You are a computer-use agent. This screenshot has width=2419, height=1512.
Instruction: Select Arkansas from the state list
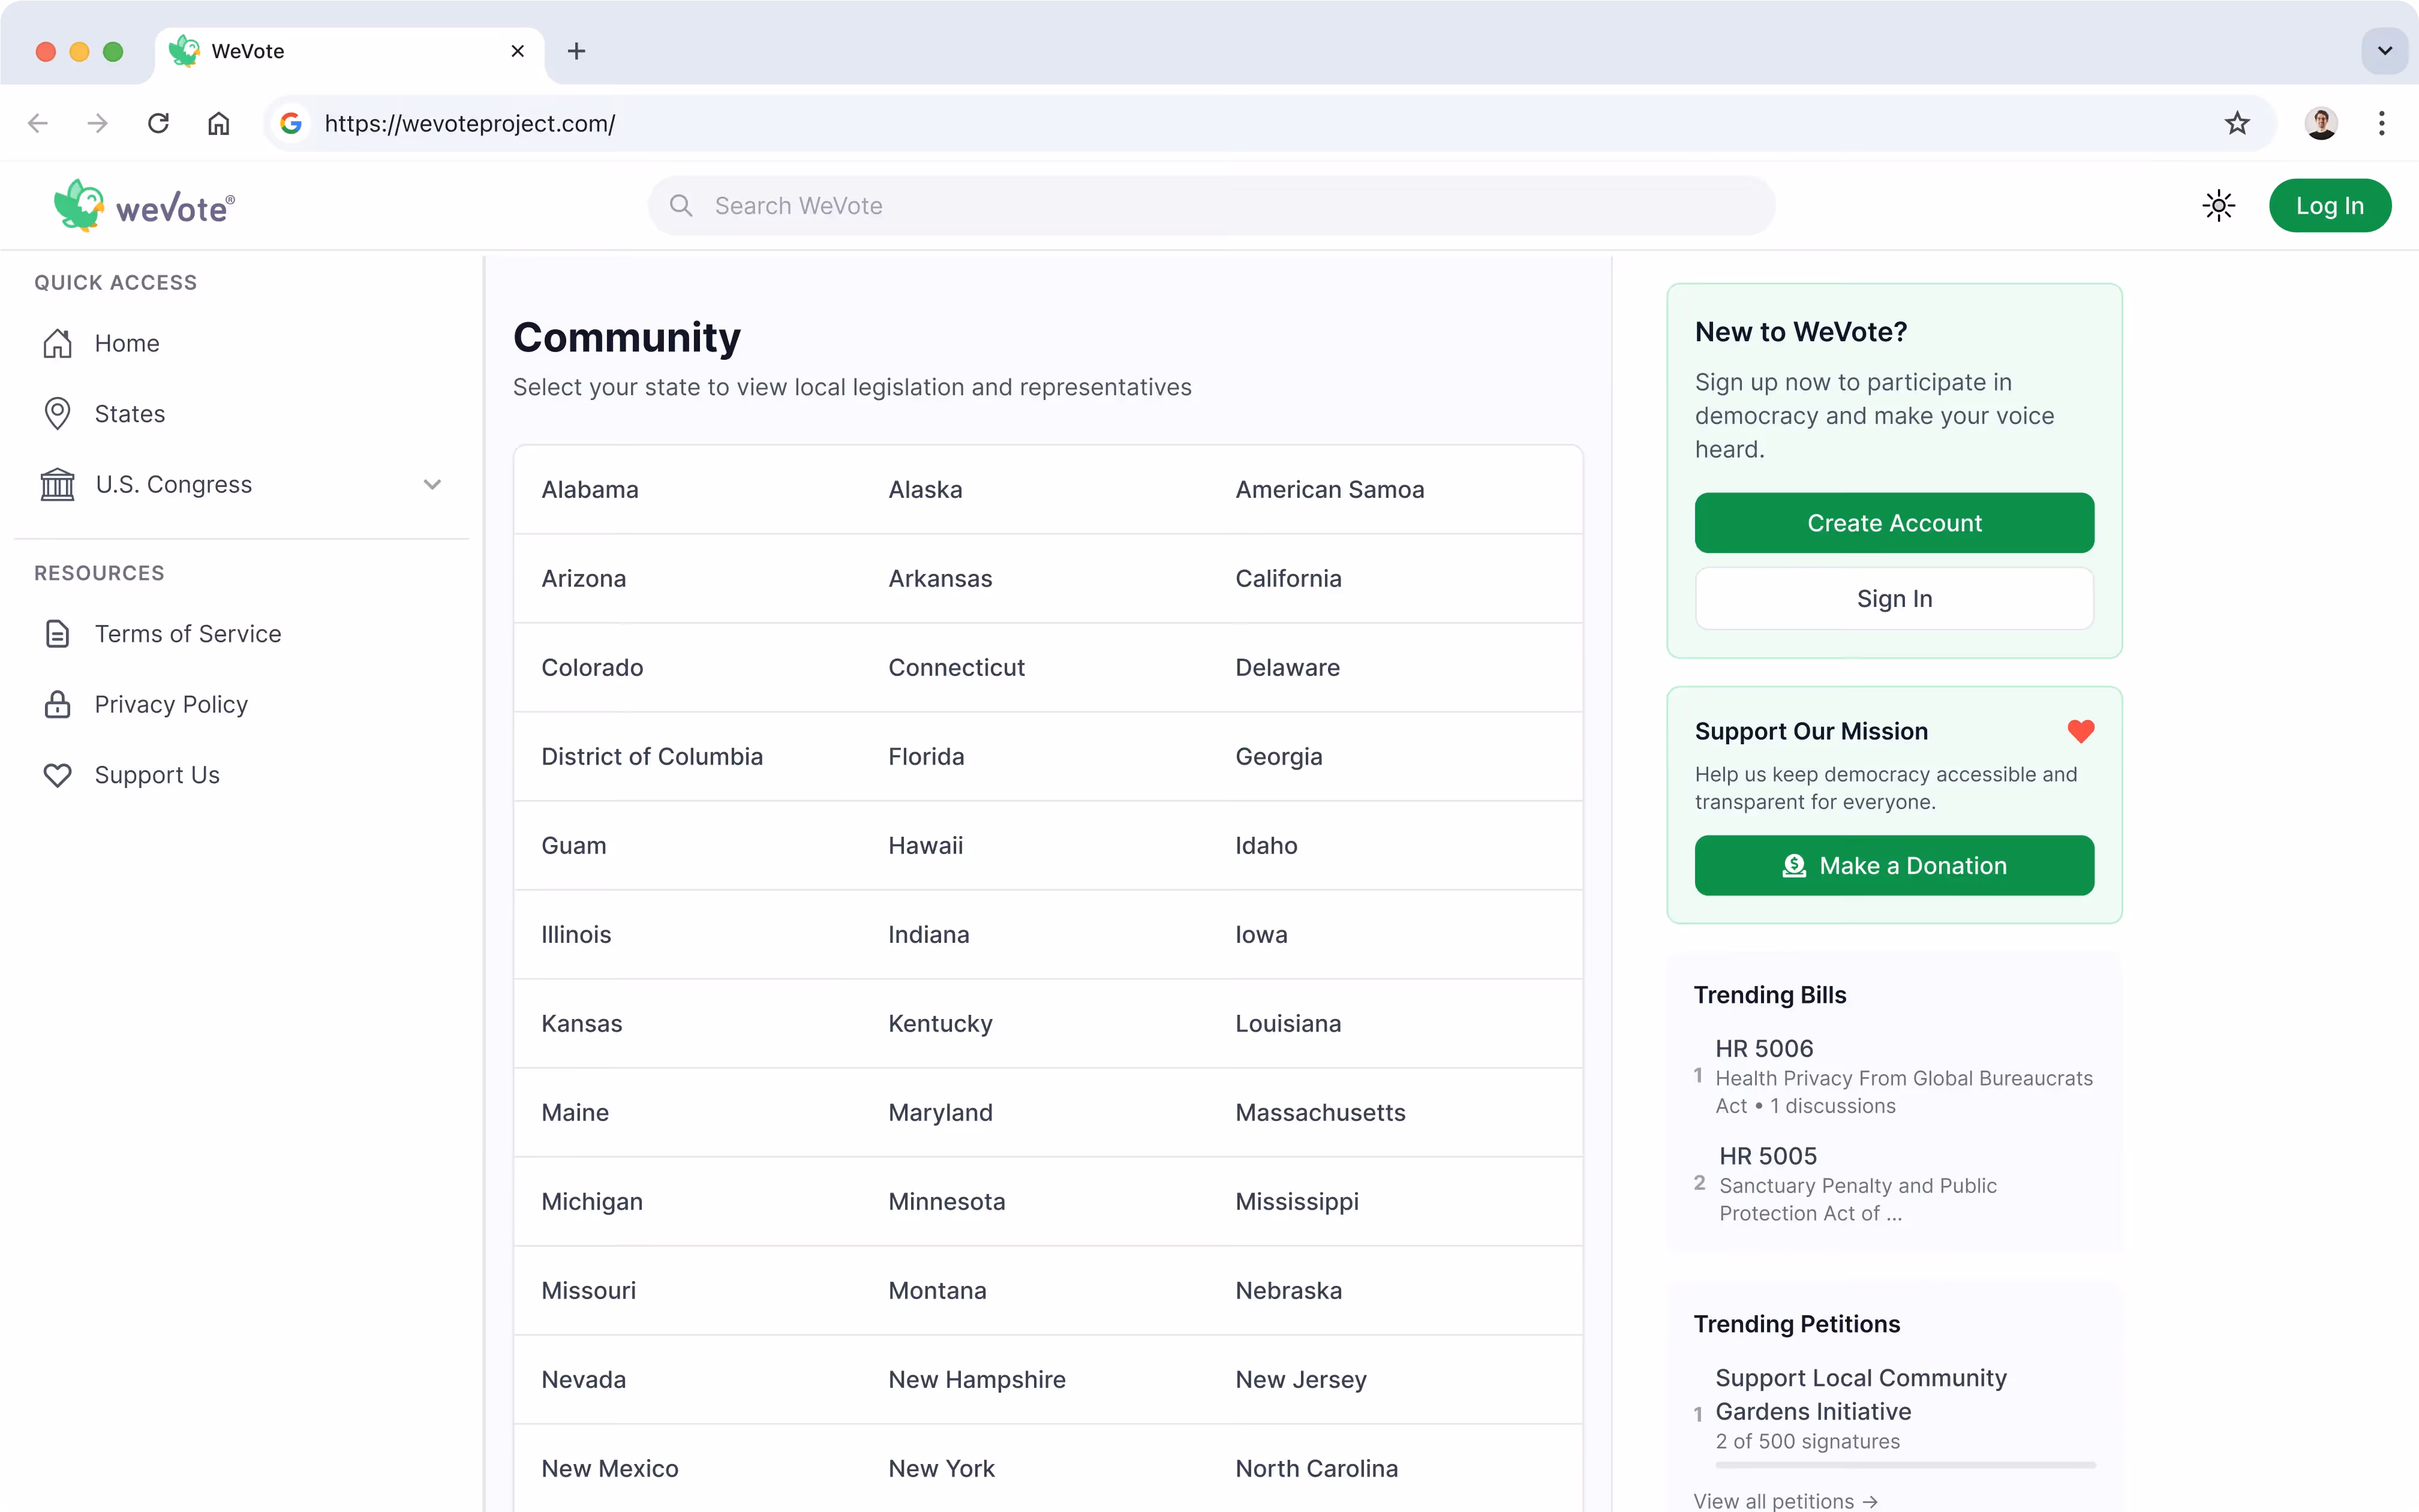tap(940, 579)
